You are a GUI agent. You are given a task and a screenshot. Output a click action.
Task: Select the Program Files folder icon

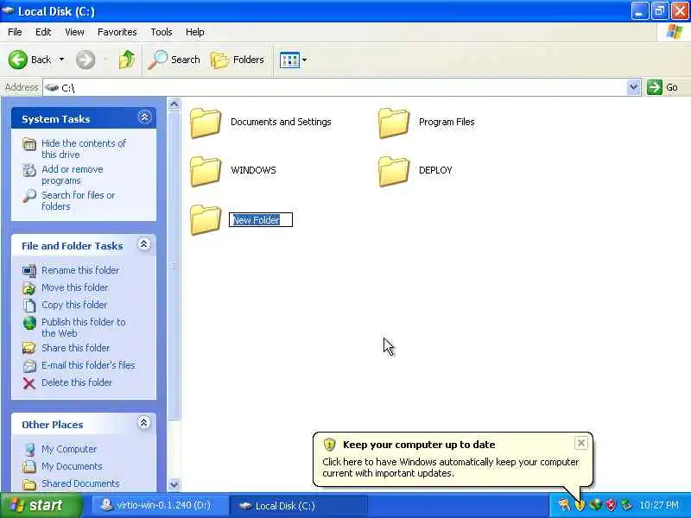click(394, 123)
